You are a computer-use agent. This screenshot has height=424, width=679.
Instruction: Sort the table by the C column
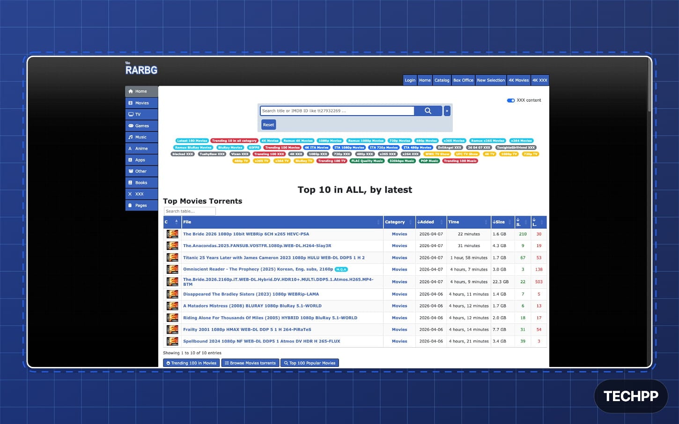[x=171, y=222]
